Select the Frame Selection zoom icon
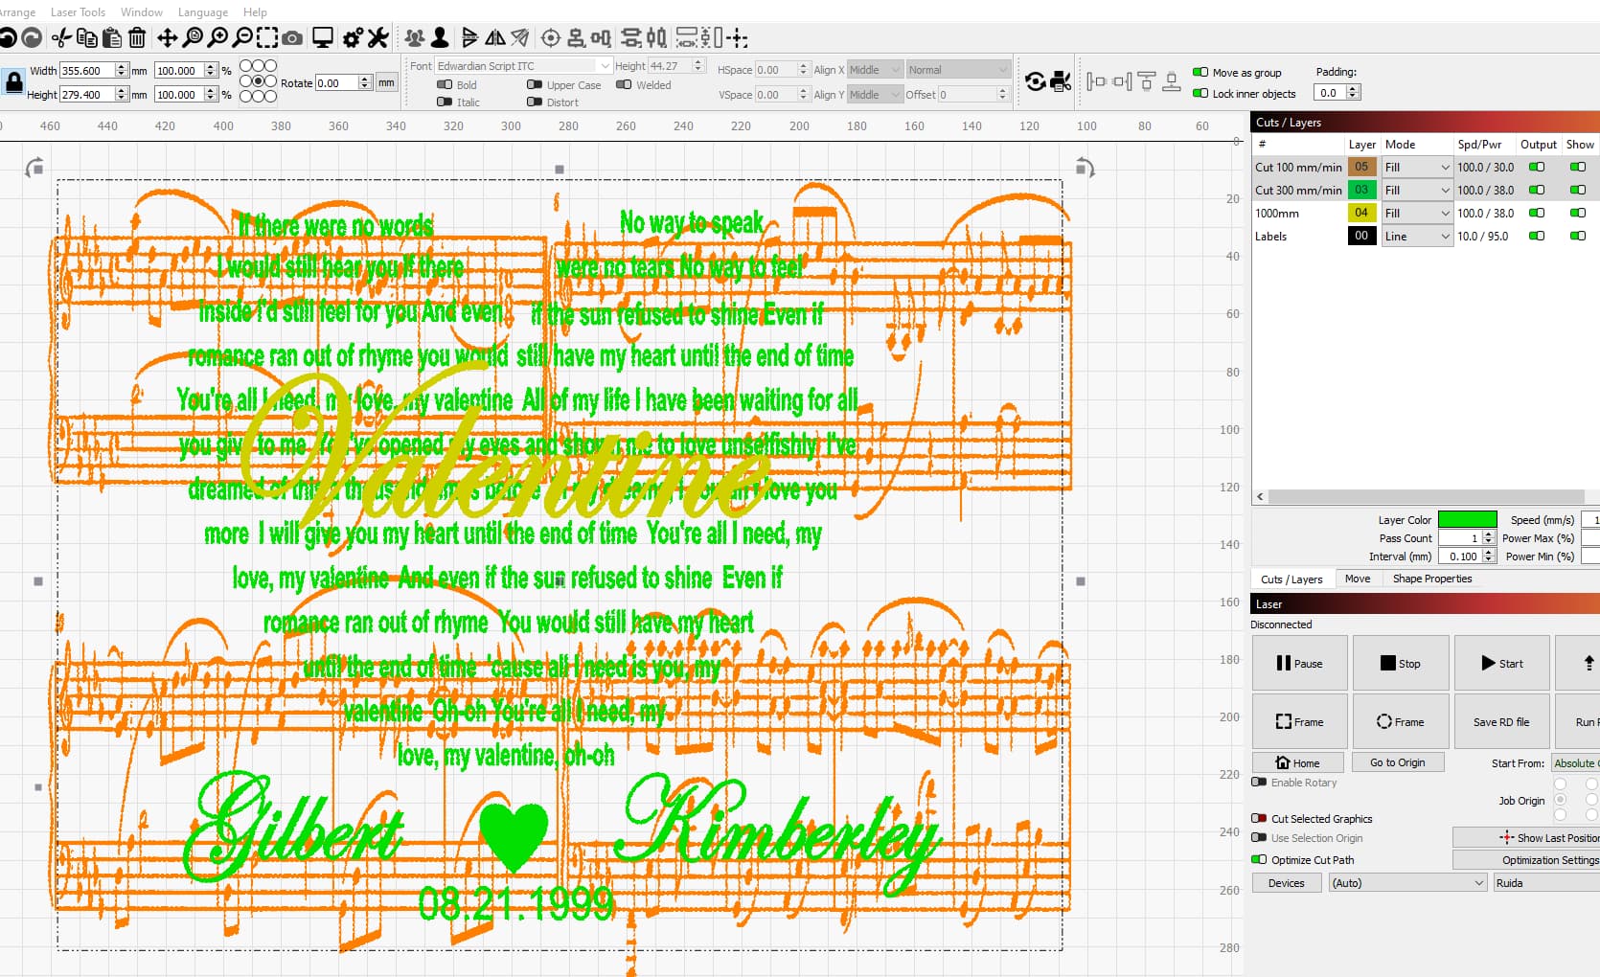 pyautogui.click(x=267, y=38)
